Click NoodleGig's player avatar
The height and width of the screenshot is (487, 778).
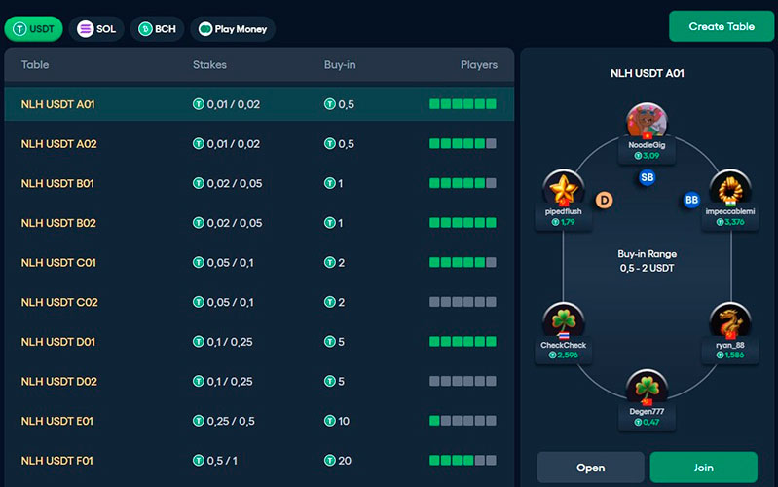pos(647,121)
